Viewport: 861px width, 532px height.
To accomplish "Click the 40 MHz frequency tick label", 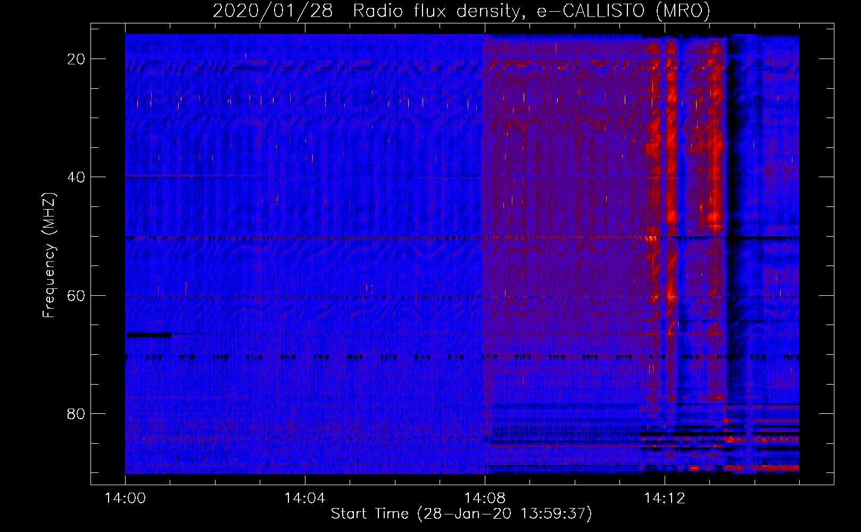I will pos(76,177).
